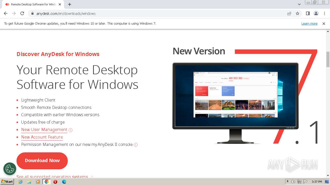Viewport: 330px width, 185px height.
Task: Click the Lightweight Client bullet text
Action: (38, 100)
